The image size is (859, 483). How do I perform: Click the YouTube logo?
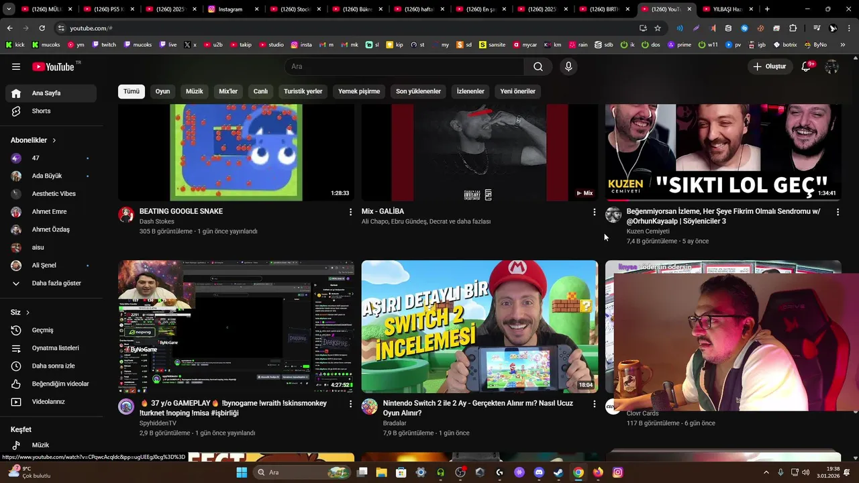coord(53,66)
